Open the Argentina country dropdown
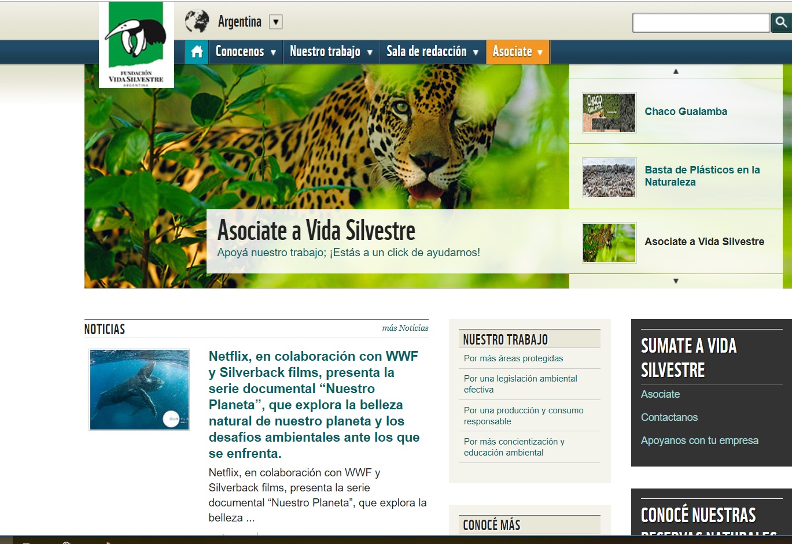The image size is (792, 544). point(276,23)
